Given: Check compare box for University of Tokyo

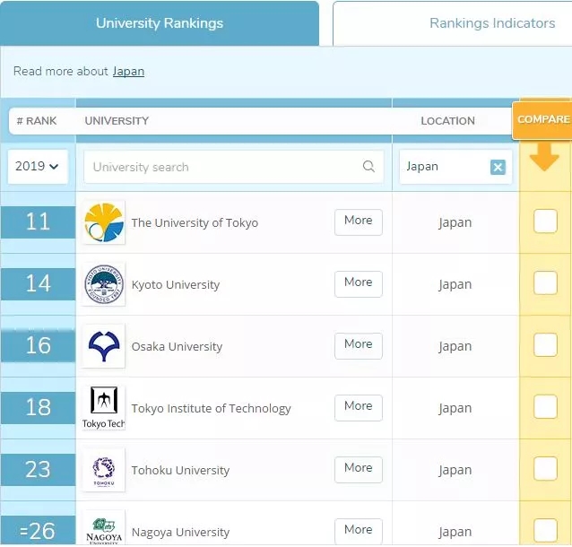Looking at the screenshot, I should [x=545, y=221].
